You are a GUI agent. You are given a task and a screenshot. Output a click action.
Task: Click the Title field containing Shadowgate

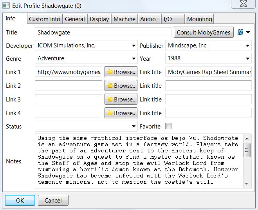click(103, 32)
